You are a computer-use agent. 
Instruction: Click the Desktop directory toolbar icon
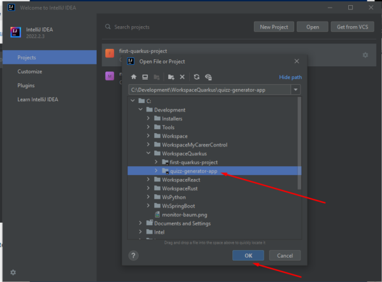pyautogui.click(x=145, y=77)
